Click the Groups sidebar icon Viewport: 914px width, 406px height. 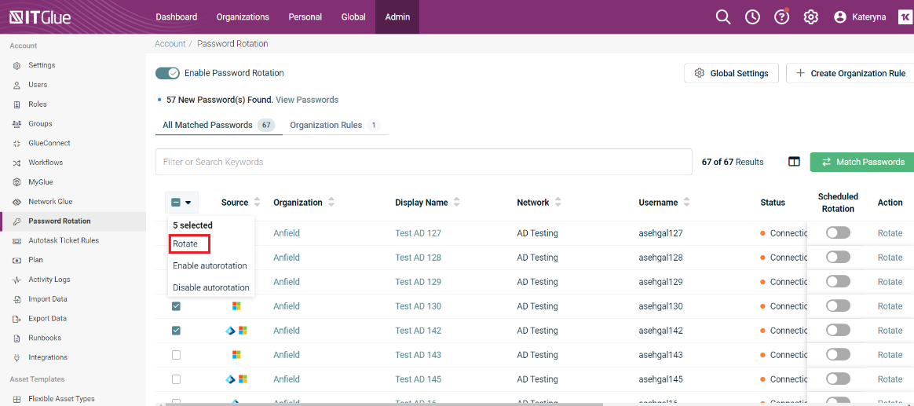click(17, 123)
